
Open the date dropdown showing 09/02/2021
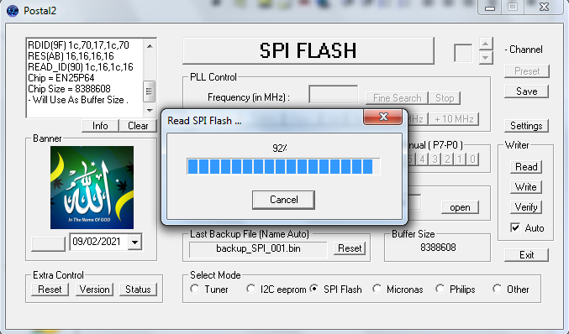click(x=134, y=242)
